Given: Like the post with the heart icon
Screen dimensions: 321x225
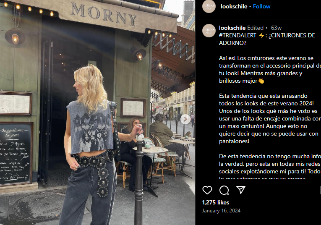Looking at the screenshot, I should click(x=207, y=190).
